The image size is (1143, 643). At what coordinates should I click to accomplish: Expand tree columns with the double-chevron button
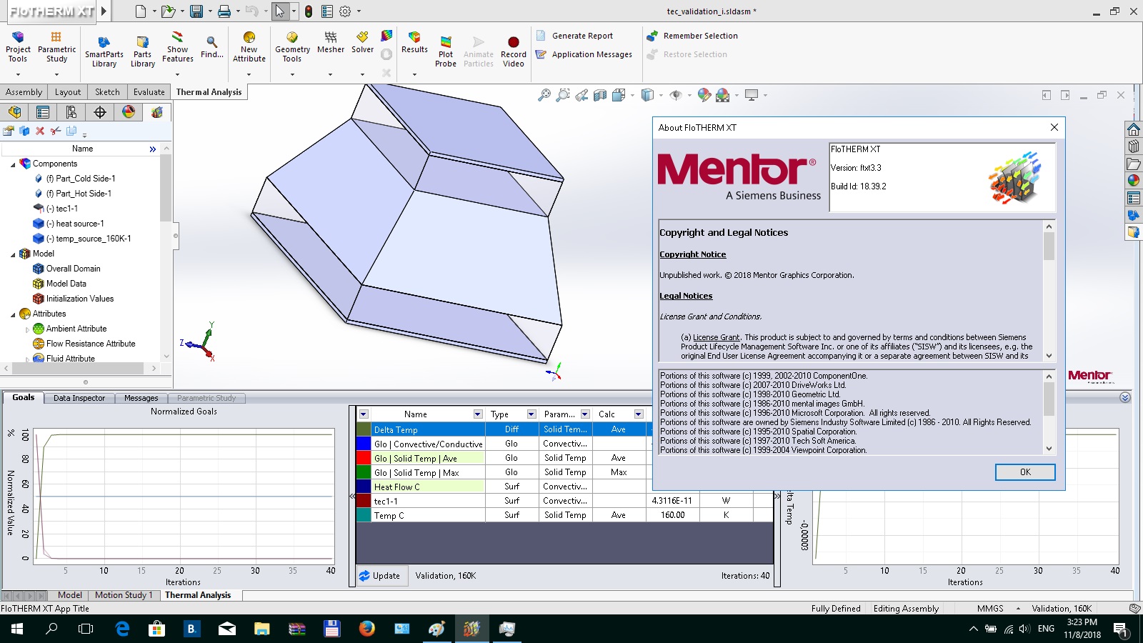[x=152, y=149]
